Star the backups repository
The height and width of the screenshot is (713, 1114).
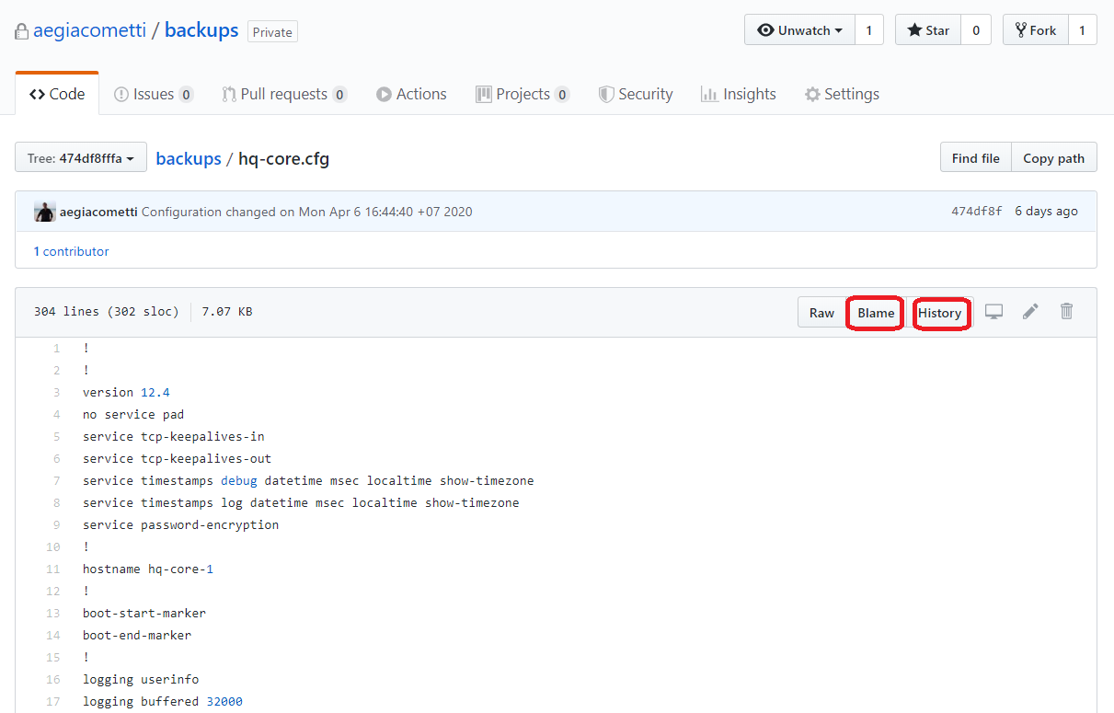pos(928,30)
